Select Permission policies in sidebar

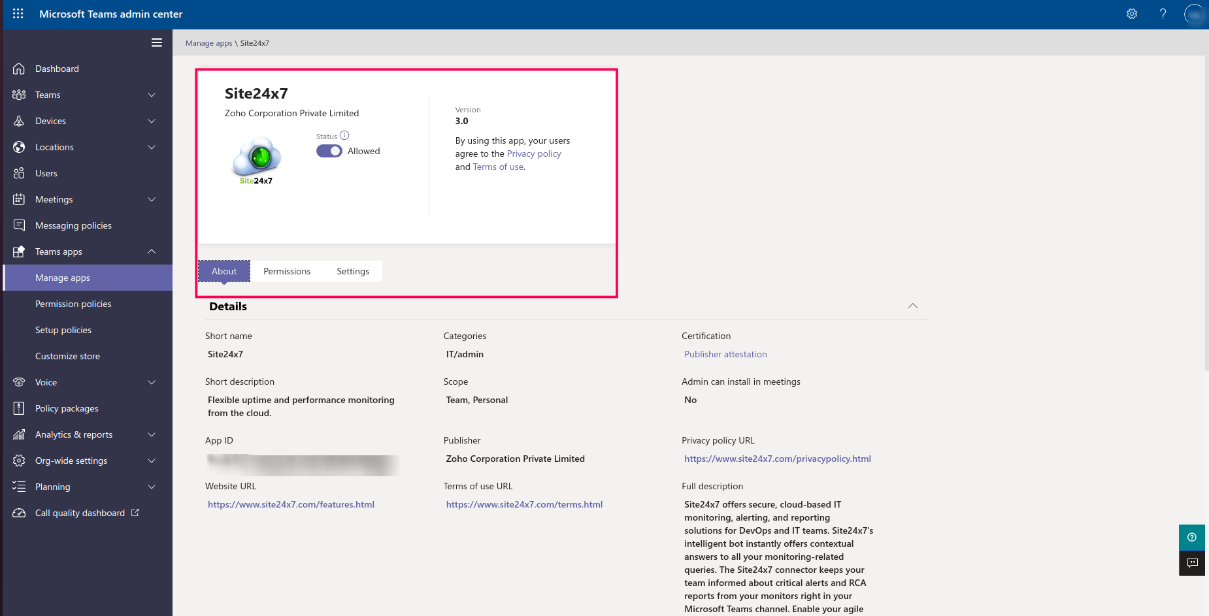[73, 304]
